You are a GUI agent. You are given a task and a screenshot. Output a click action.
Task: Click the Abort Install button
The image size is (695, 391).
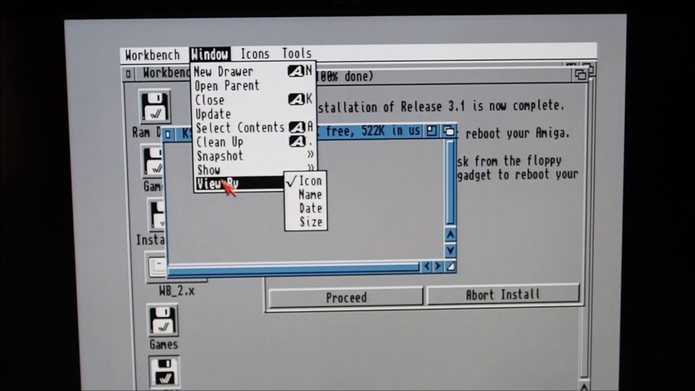(503, 295)
